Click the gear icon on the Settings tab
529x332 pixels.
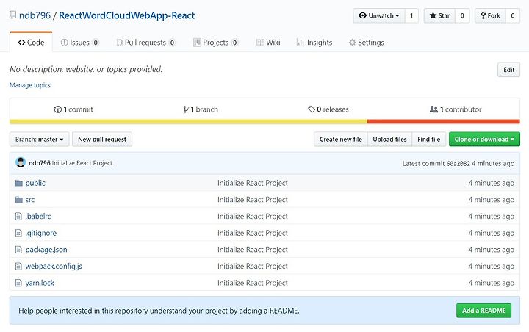[x=352, y=43]
